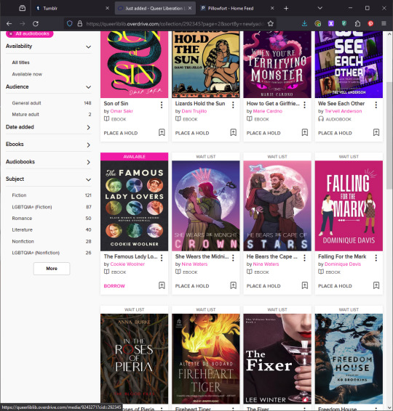This screenshot has width=393, height=411.
Task: Open In the Roses of Pieria cover
Action: coord(134,359)
